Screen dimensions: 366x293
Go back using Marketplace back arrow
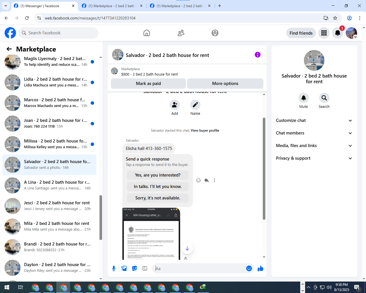point(9,49)
